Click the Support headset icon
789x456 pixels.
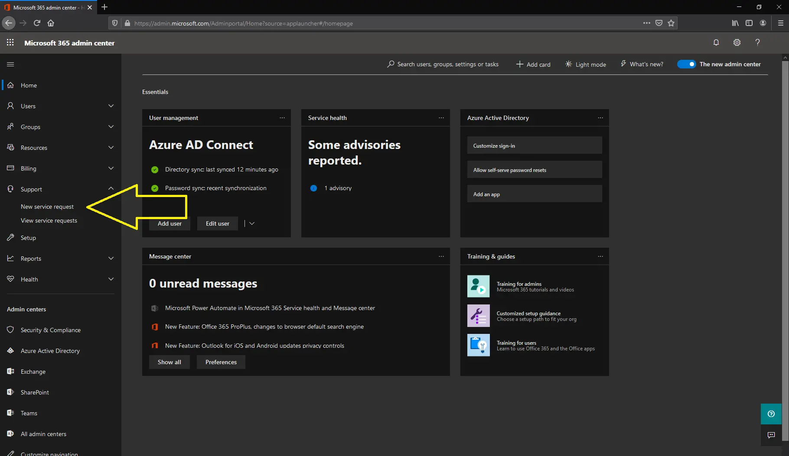click(11, 189)
